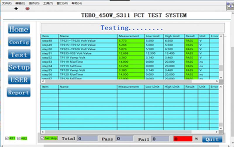Open the Setup panel

(x=19, y=68)
